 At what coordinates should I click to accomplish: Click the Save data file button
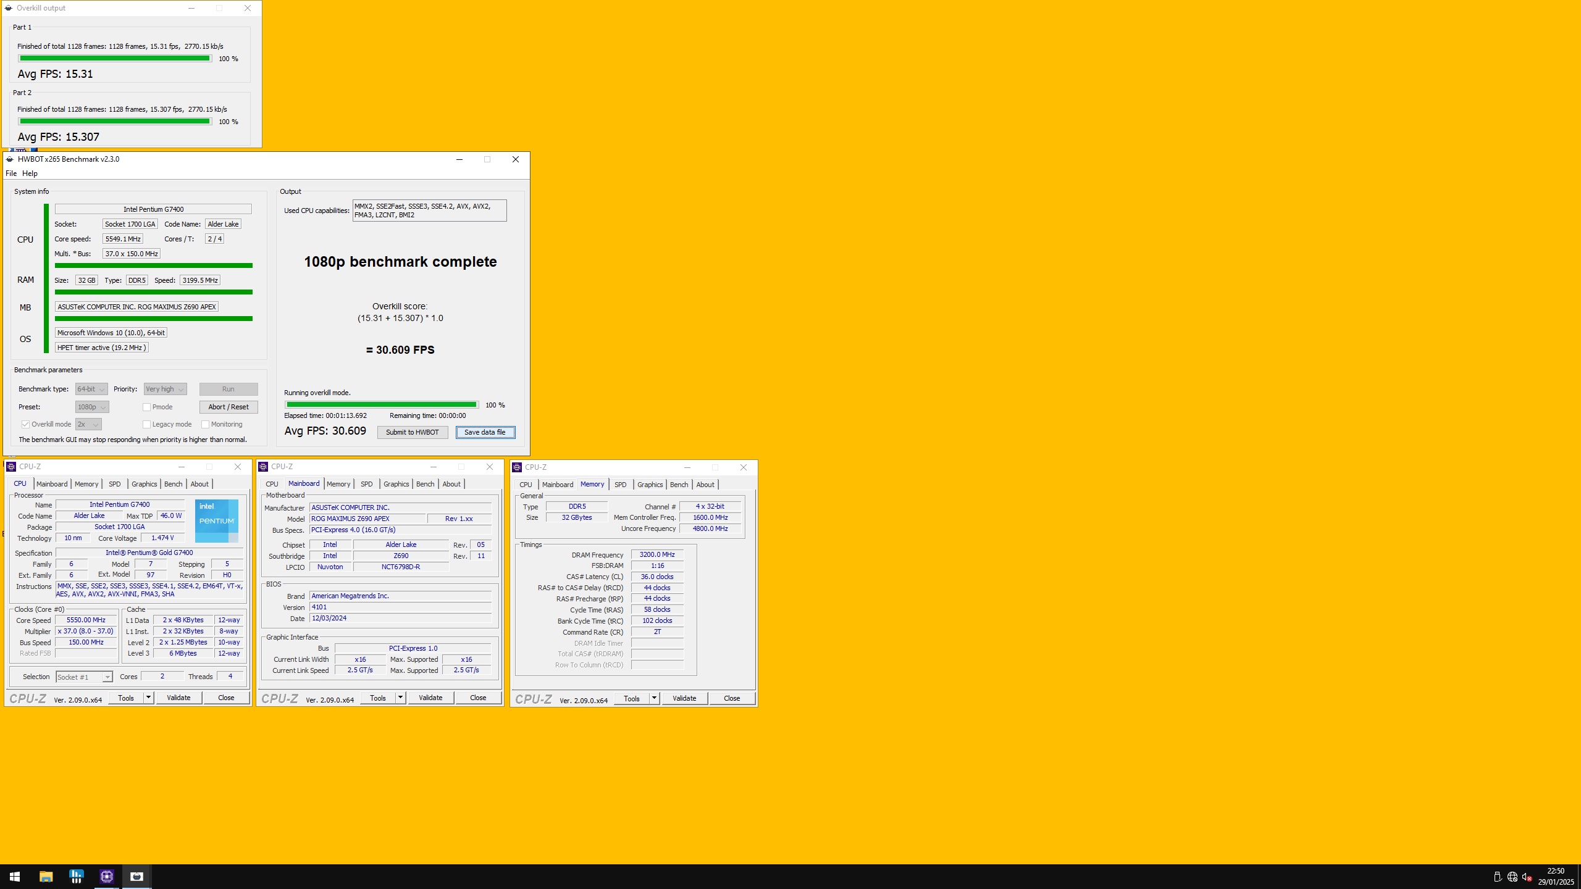485,432
